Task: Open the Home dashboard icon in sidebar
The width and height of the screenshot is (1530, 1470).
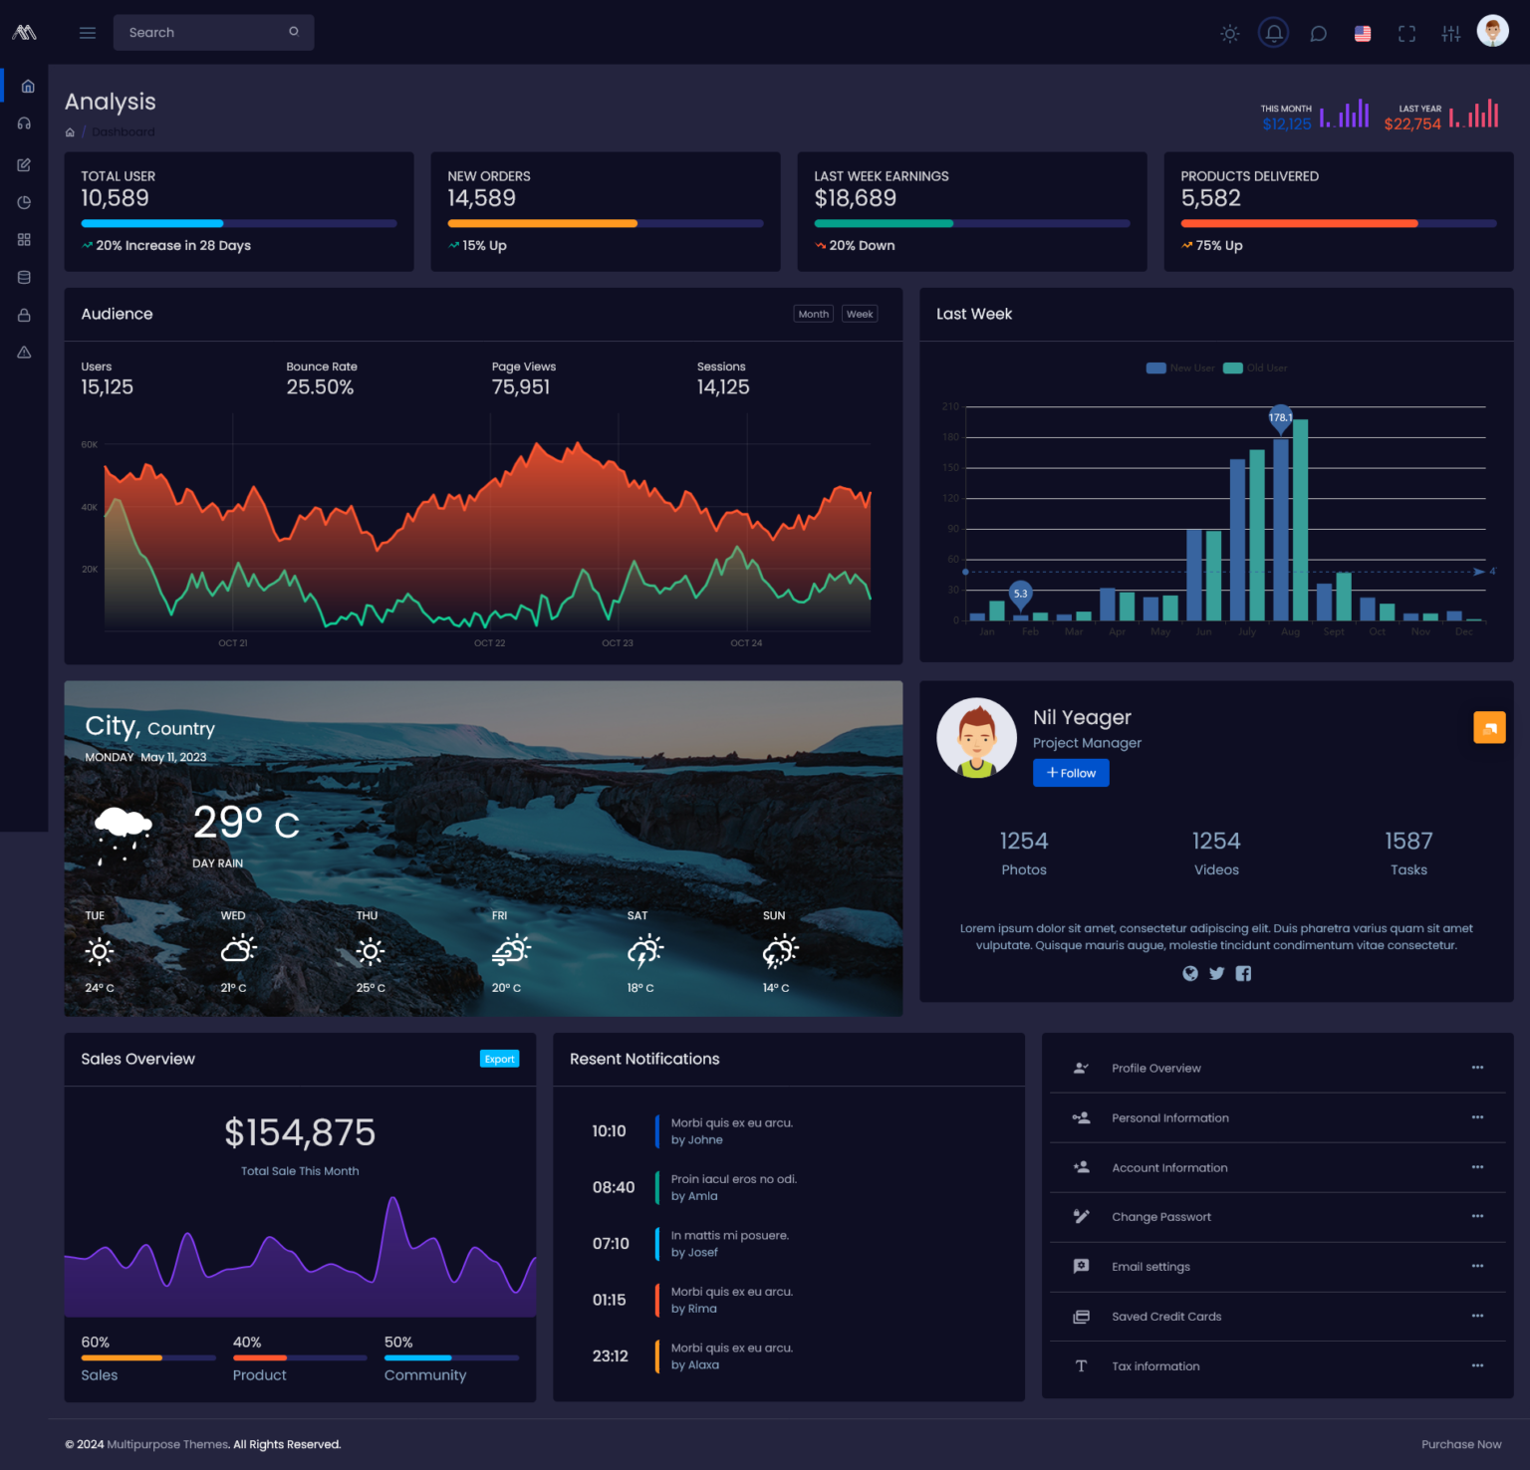Action: (27, 86)
